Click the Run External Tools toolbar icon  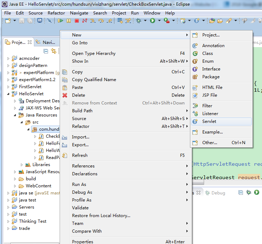click(x=167, y=21)
